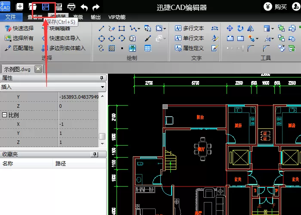
Task: Choose the Move tool with four arrows
Action: (230, 28)
